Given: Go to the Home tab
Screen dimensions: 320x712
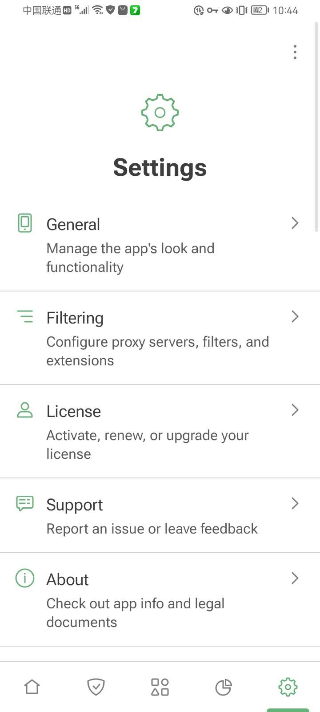Looking at the screenshot, I should click(32, 687).
